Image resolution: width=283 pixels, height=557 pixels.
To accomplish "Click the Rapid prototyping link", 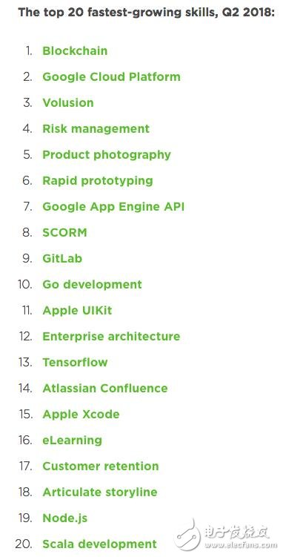I will [x=98, y=181].
